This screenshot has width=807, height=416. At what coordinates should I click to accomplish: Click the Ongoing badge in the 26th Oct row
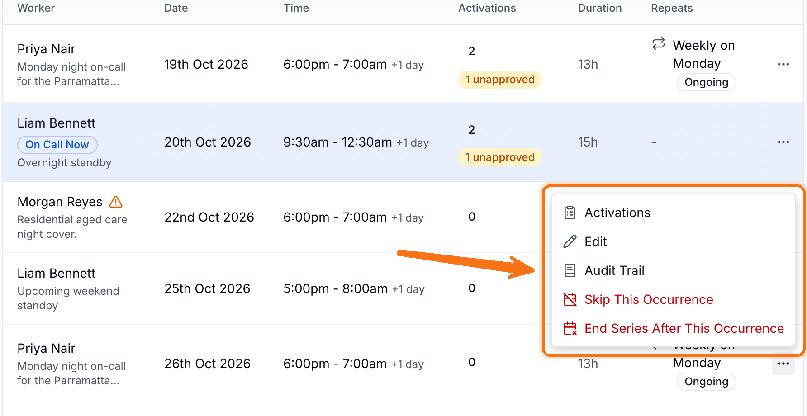point(706,382)
